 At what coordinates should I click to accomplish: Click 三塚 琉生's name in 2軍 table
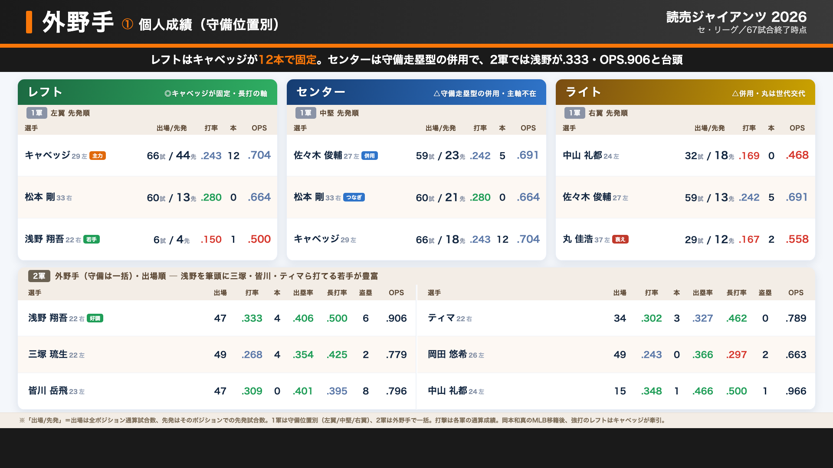pyautogui.click(x=48, y=354)
